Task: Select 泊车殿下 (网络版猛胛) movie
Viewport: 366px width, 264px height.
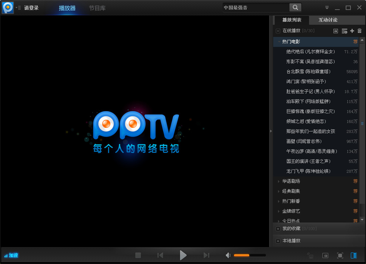Action: (316, 102)
